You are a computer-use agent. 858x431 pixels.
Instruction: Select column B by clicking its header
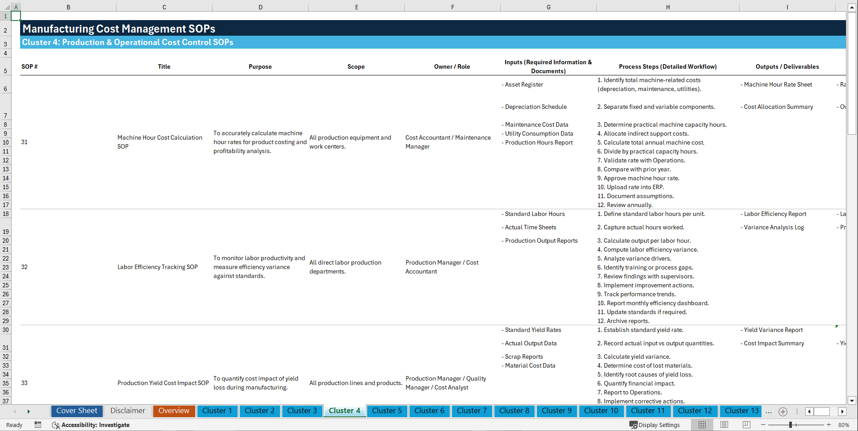(x=68, y=7)
